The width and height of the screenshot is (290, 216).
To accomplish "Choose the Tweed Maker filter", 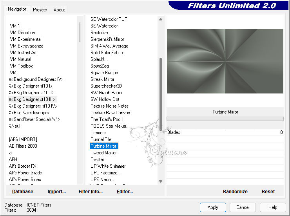I will pyautogui.click(x=103, y=153).
